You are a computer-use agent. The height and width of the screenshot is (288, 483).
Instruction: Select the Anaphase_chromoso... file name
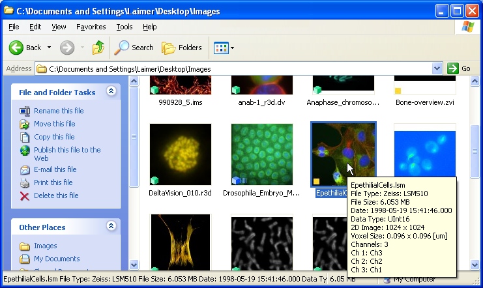343,102
